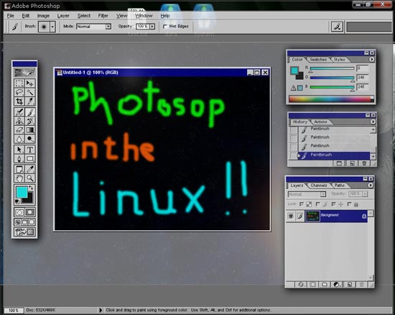
Task: Pick the Pen tool
Action: click(x=19, y=159)
